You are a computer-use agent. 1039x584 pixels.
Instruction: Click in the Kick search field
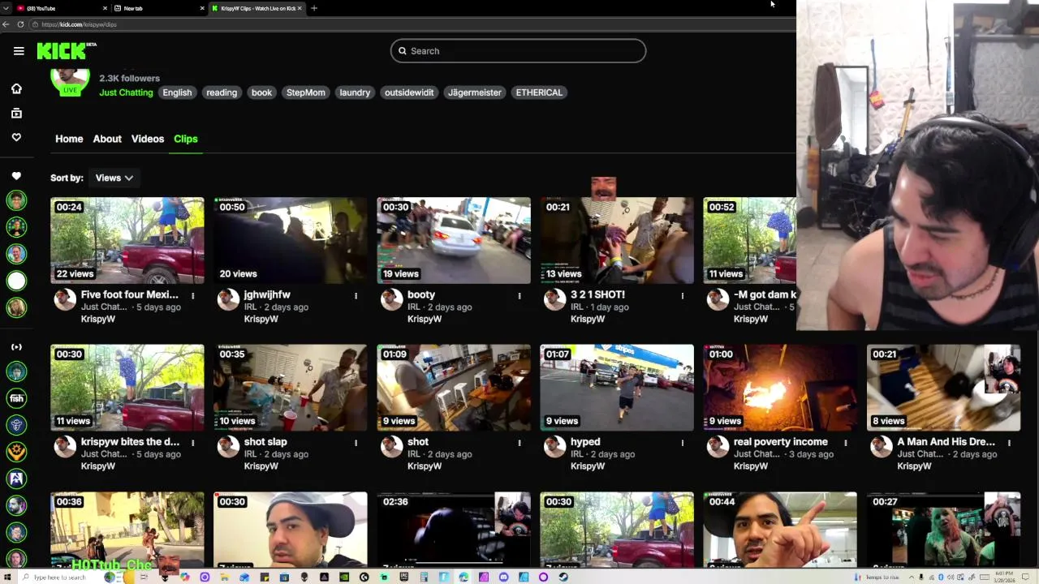pyautogui.click(x=518, y=51)
